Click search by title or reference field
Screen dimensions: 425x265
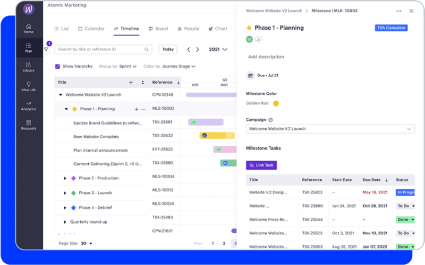pos(103,49)
